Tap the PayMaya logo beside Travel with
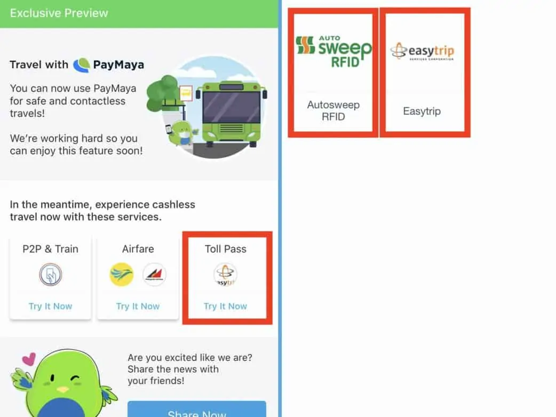Screen dimensions: 556x417 pos(109,65)
